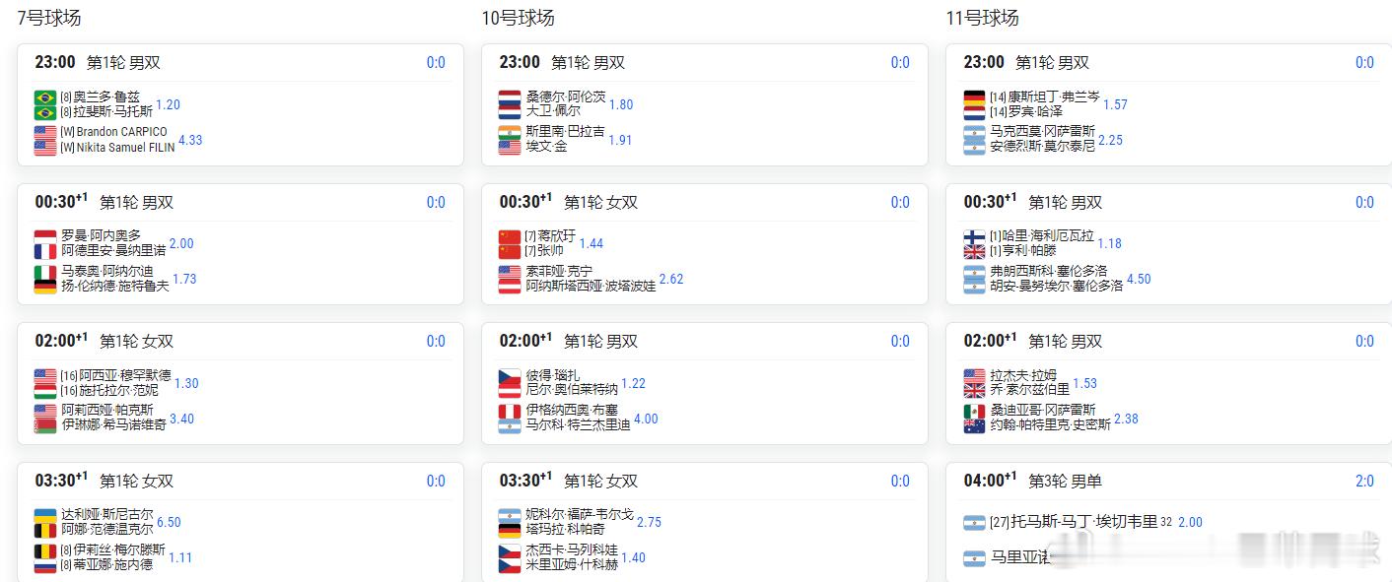Click the Mexico flag beside 桑迪亚哥·冈萨雷斯
Image resolution: width=1392 pixels, height=582 pixels.
pyautogui.click(x=974, y=411)
